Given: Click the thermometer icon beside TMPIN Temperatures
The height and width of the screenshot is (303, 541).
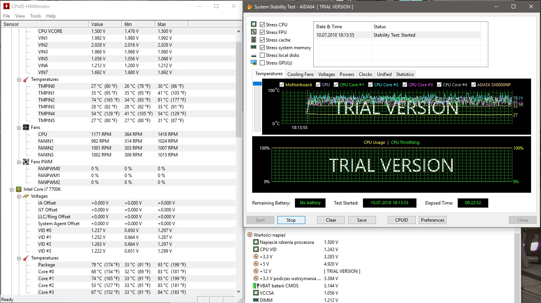Looking at the screenshot, I should point(26,79).
